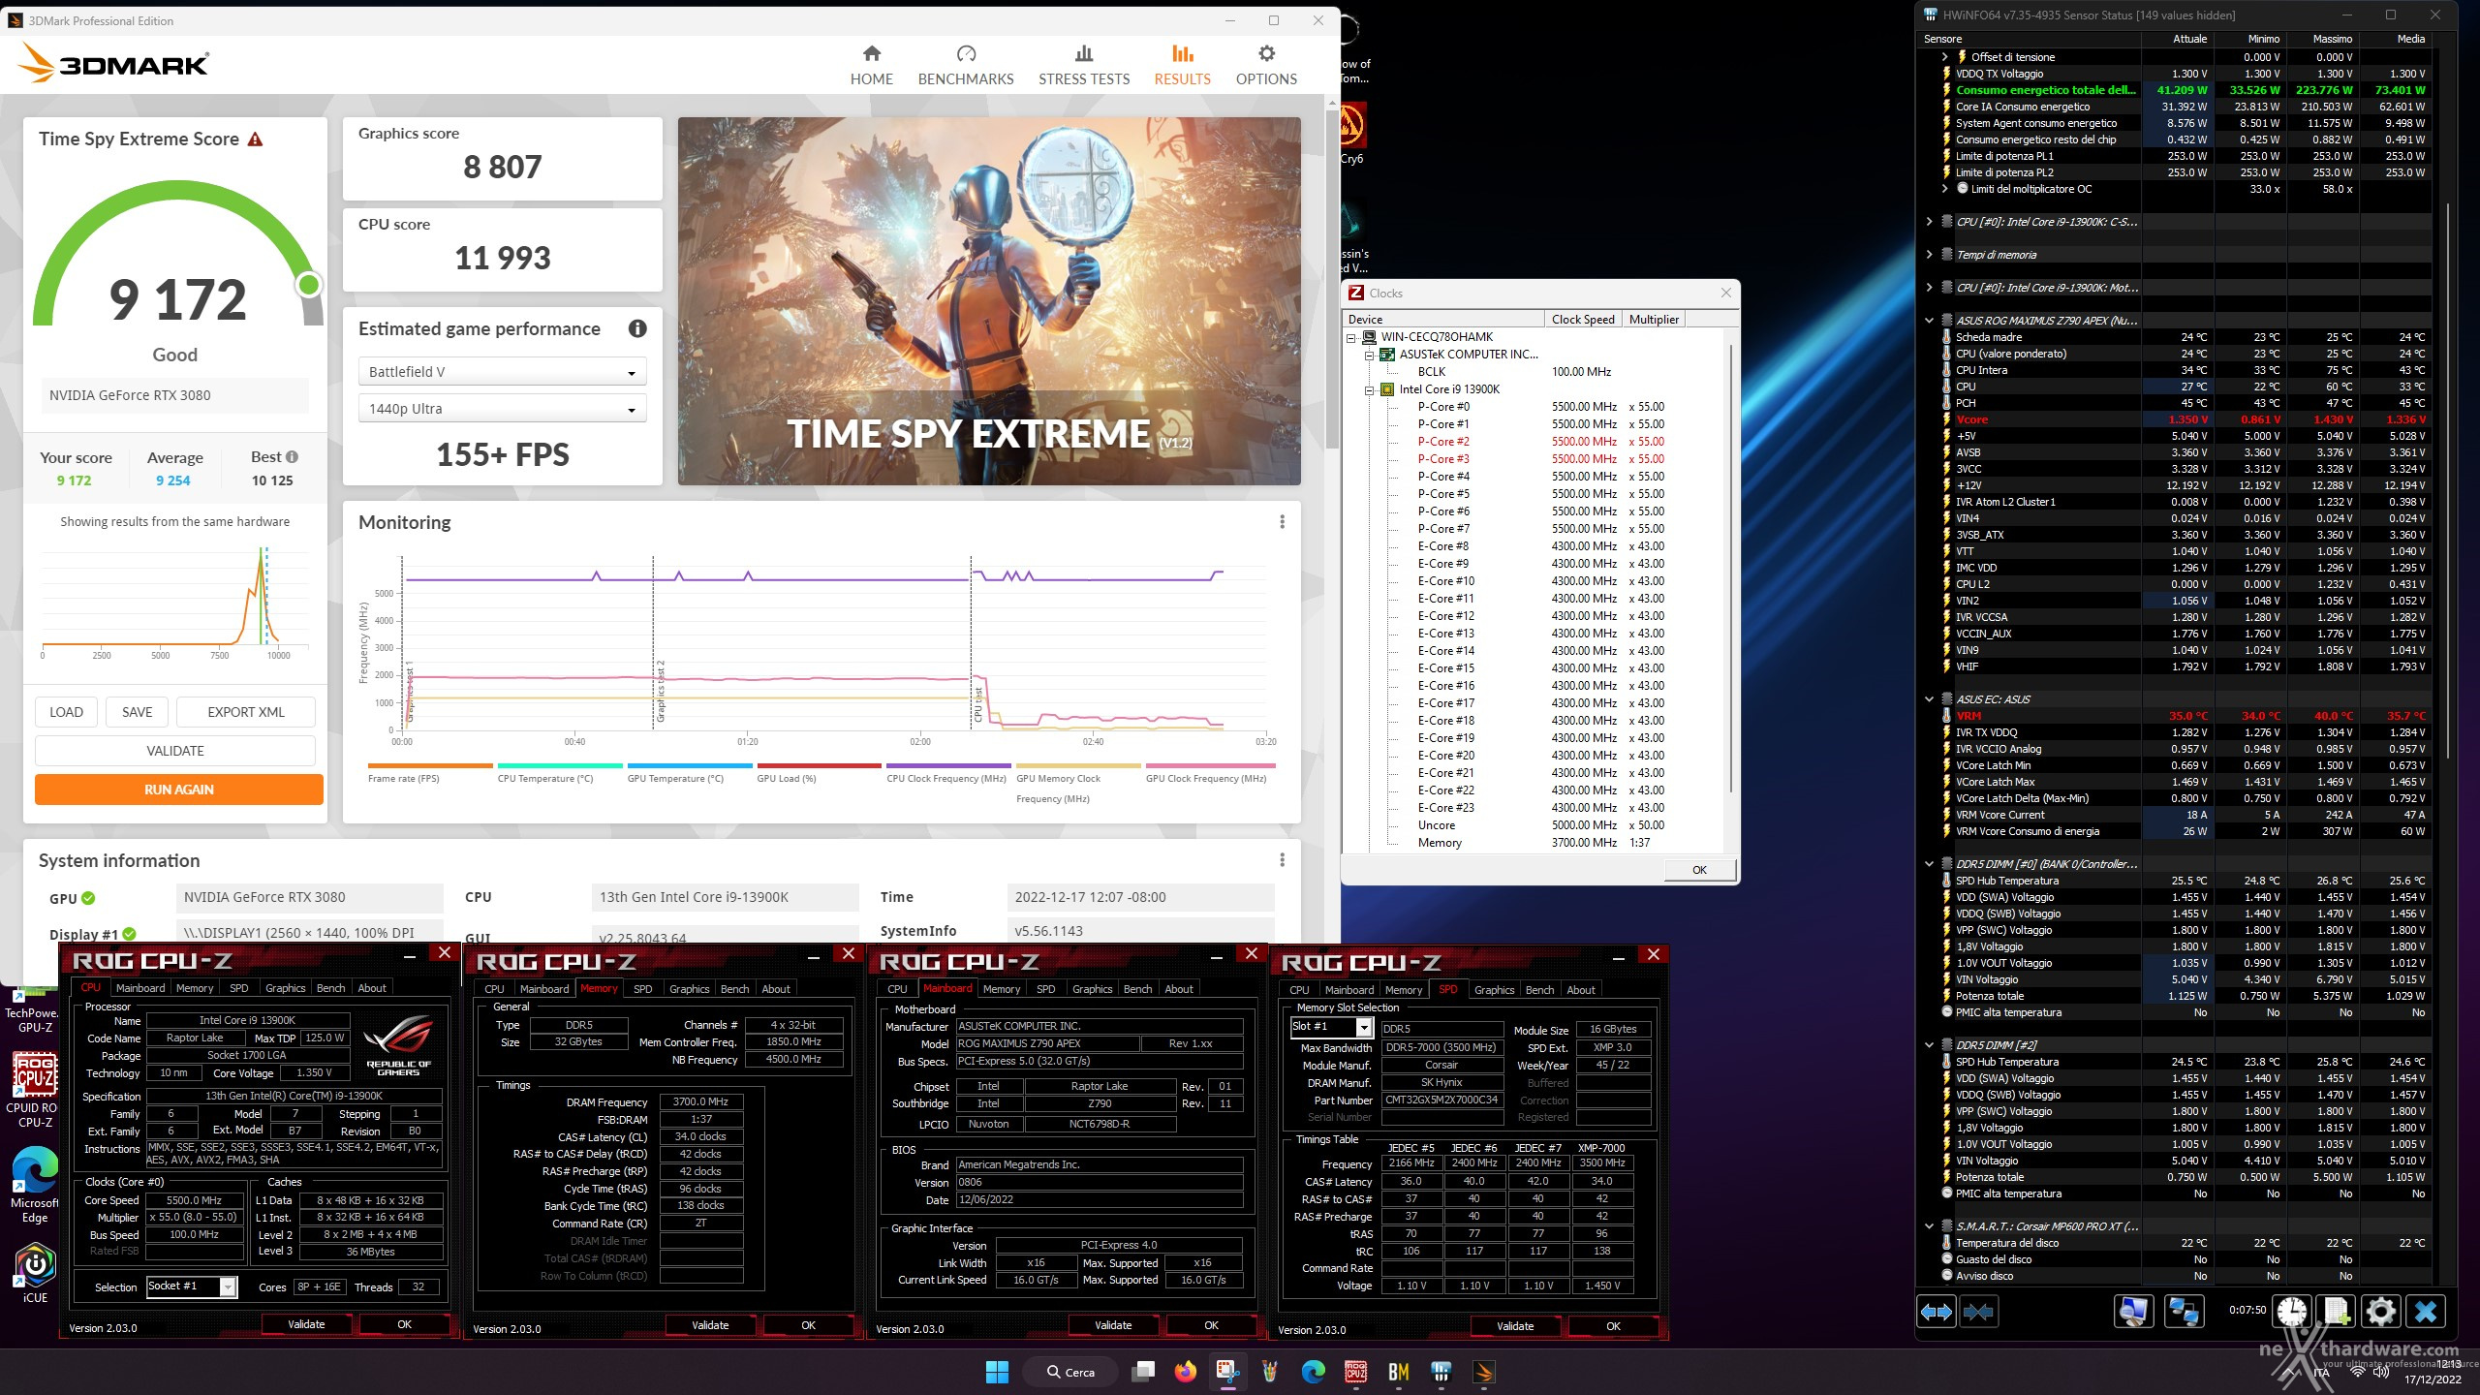Image resolution: width=2480 pixels, height=1395 pixels.
Task: Click HWiNFO blue X close sensors icon
Action: coord(2426,1312)
